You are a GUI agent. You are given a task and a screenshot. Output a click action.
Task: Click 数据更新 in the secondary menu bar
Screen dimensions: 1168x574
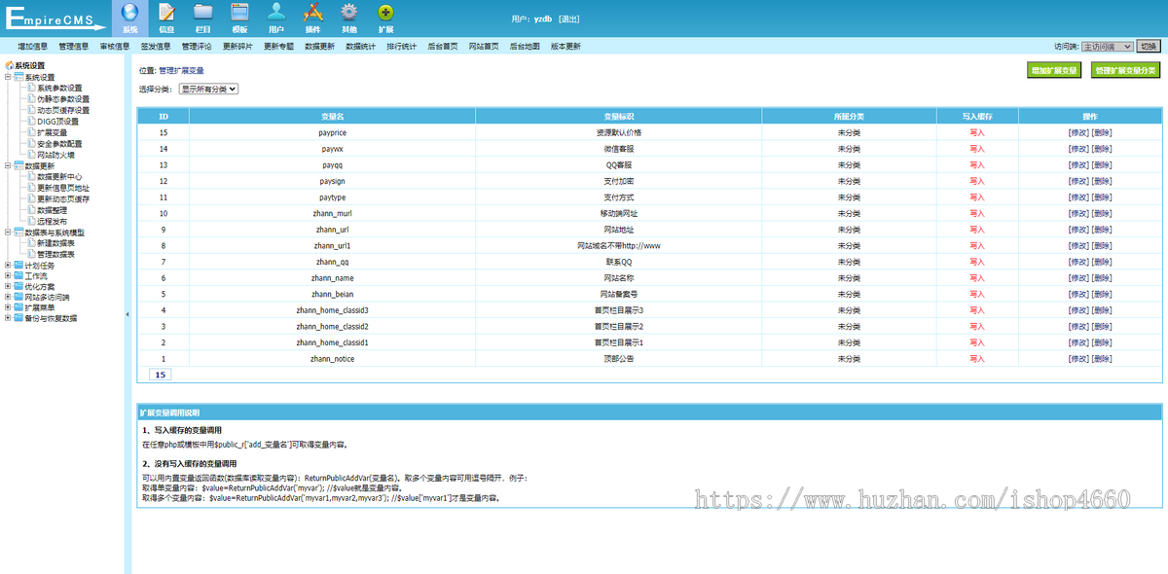319,46
